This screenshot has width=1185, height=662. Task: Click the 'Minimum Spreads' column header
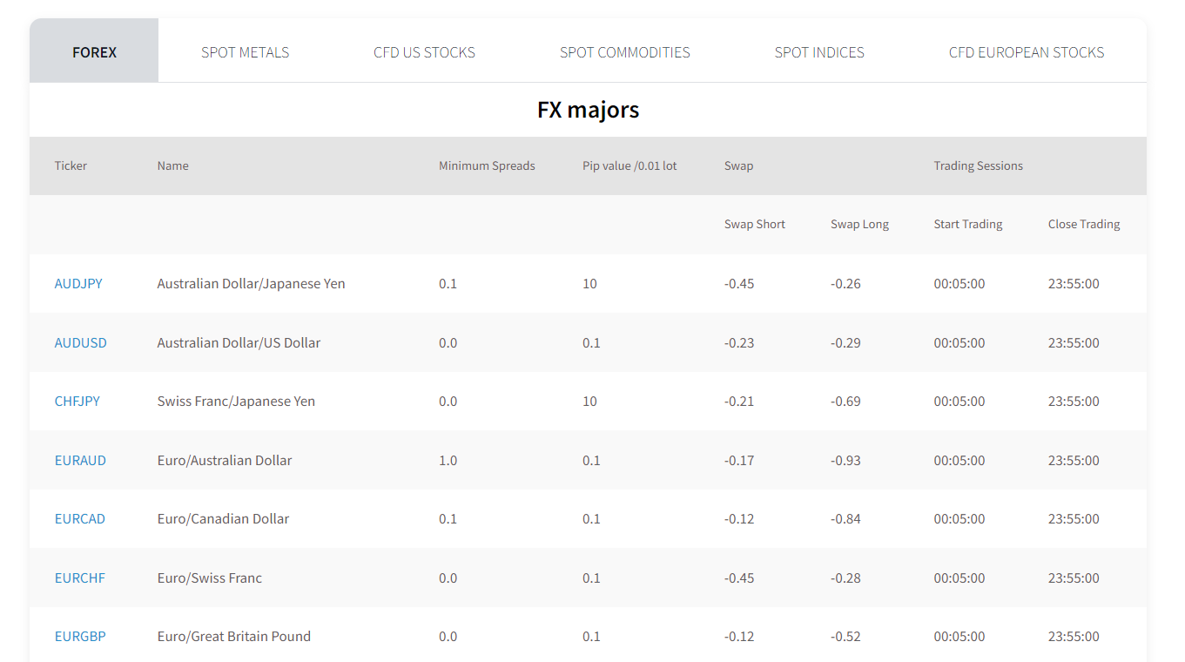pos(487,165)
